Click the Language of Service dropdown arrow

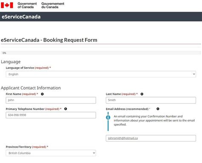[x=194, y=74]
